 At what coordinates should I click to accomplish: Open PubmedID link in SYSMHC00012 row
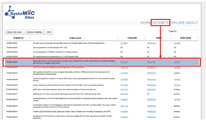pyautogui.click(x=124, y=100)
